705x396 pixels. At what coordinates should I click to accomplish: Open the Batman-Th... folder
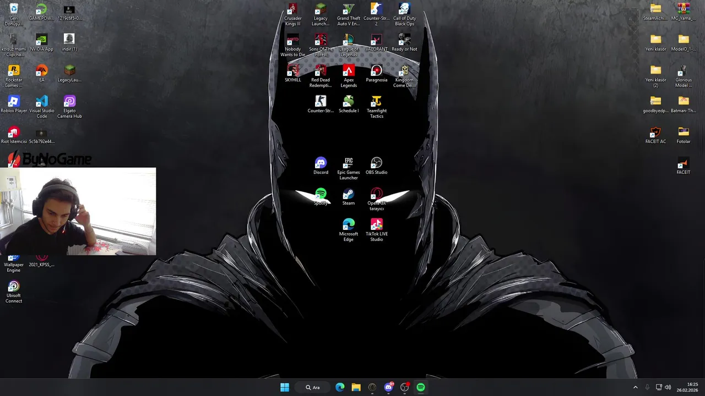pyautogui.click(x=684, y=105)
